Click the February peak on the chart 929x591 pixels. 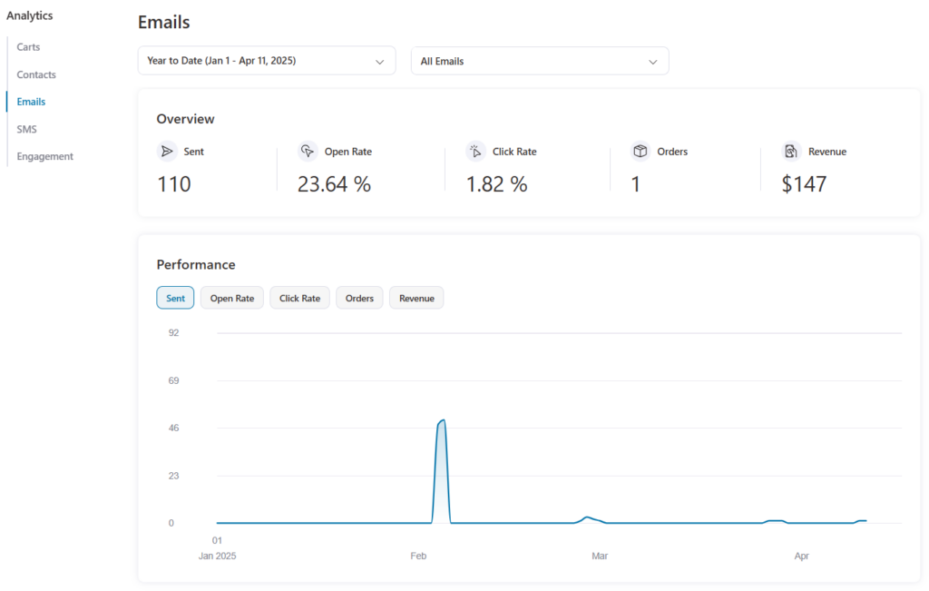442,421
